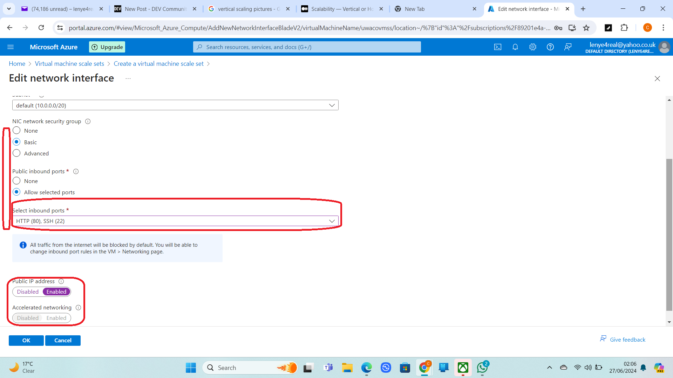Click info icon next to Public inbound ports
Image resolution: width=673 pixels, height=378 pixels.
point(76,171)
